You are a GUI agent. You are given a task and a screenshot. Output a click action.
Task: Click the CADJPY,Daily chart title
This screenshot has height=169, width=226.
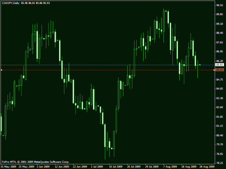[x=10, y=3]
